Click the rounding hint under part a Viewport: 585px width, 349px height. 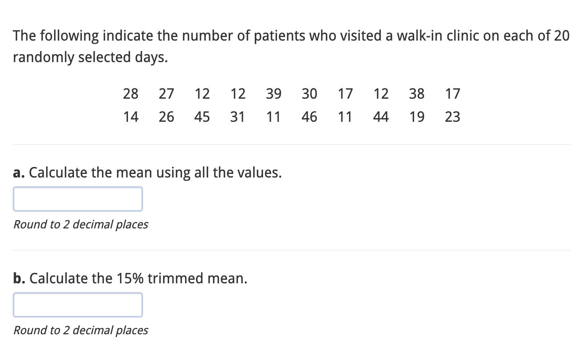tap(81, 224)
